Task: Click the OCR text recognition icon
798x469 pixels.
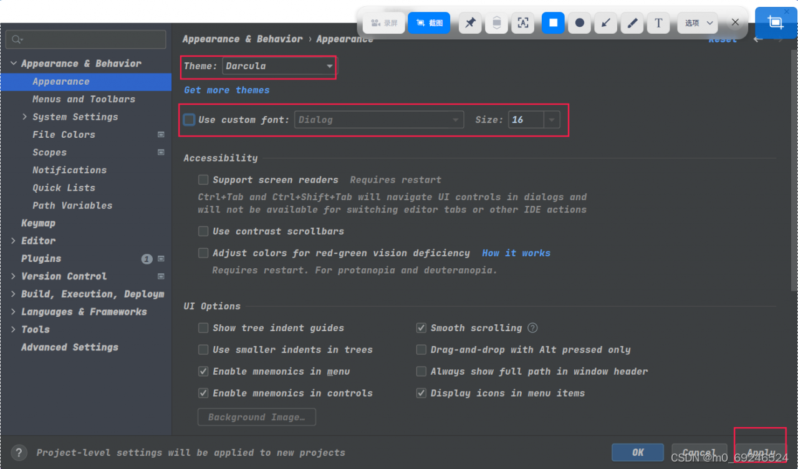Action: point(523,23)
